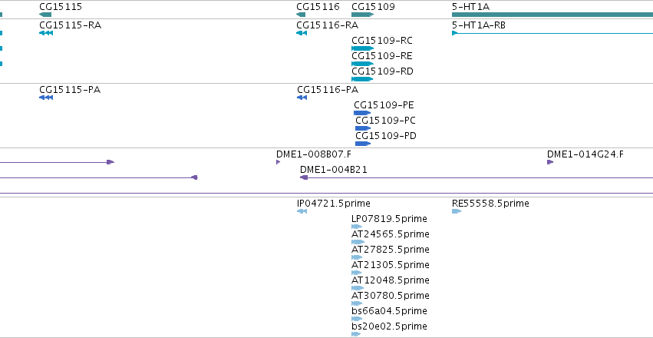Click the CG15116-PA protein label
Viewport: 653px width, 338px height.
click(x=328, y=90)
